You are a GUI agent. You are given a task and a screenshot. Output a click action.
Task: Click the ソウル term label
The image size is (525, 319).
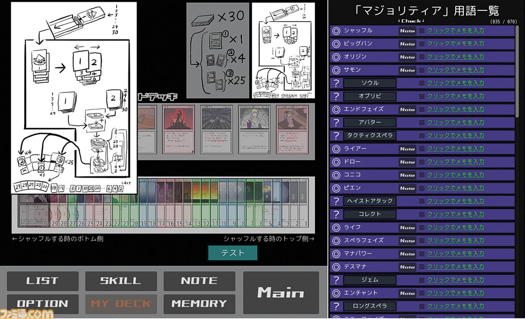tap(370, 83)
